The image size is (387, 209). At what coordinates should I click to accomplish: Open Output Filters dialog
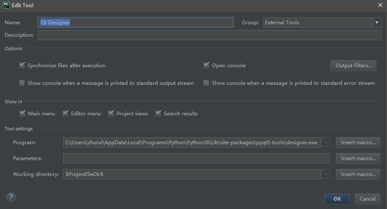(x=354, y=66)
